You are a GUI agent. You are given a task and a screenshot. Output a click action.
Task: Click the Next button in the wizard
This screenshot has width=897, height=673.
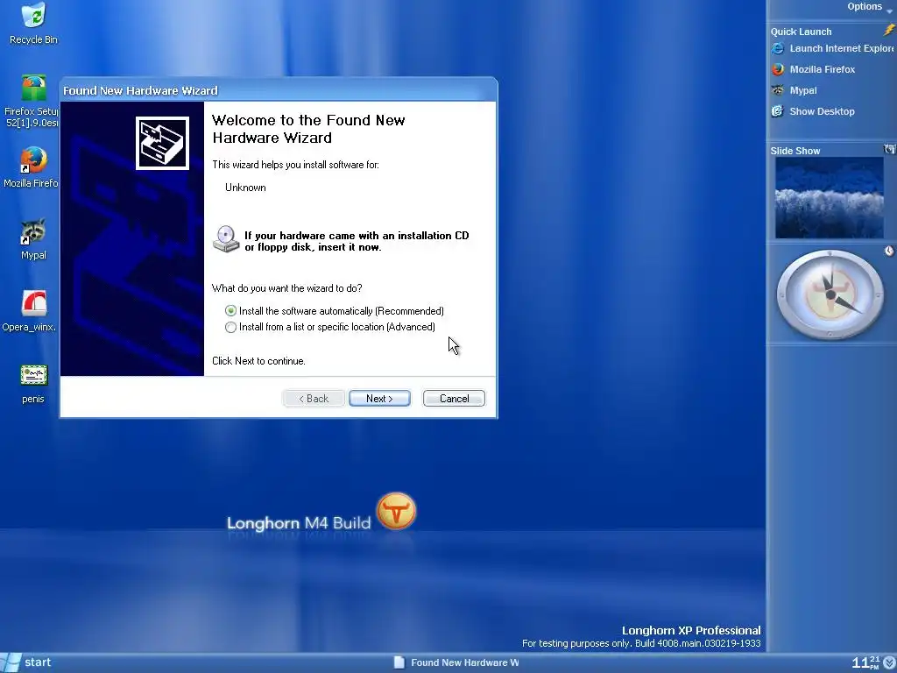(379, 399)
